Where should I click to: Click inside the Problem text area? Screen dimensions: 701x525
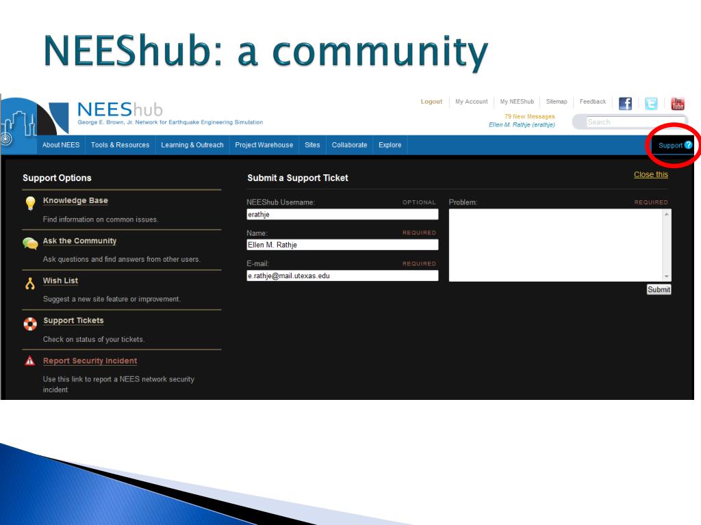[x=556, y=245]
